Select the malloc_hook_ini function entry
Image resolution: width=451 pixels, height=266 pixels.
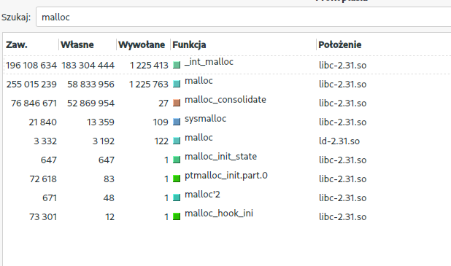tap(219, 214)
